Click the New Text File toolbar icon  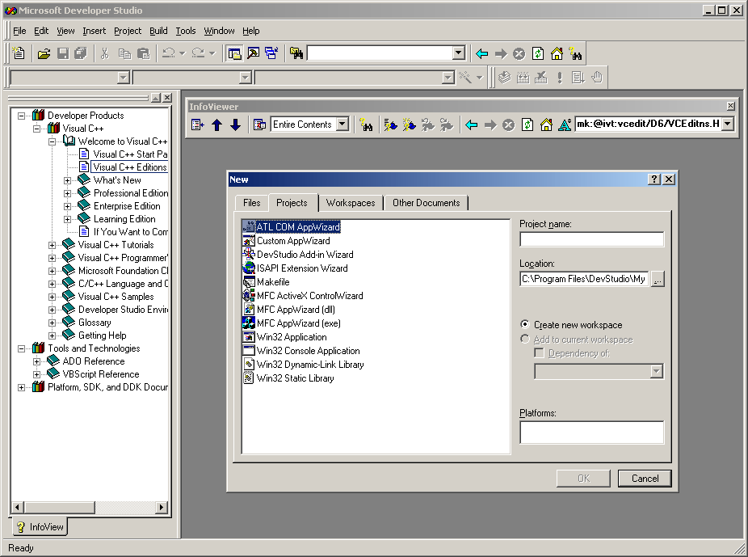click(19, 53)
